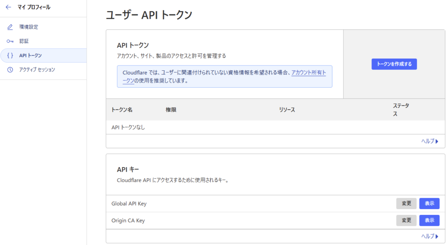Click the トークン名 column header
The image size is (447, 245).
[122, 110]
